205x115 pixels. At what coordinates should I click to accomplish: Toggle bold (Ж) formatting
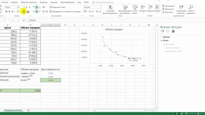pyautogui.click(x=6, y=11)
